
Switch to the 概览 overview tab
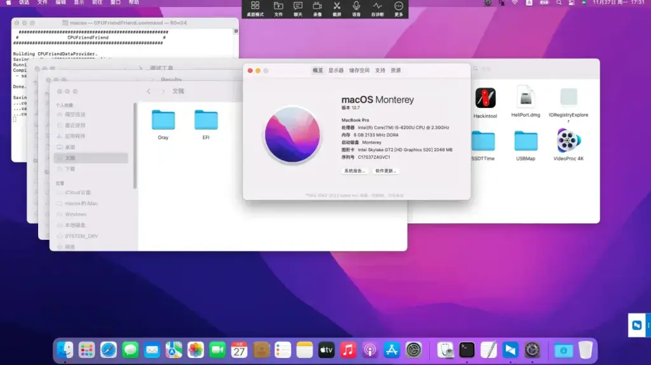click(x=318, y=71)
